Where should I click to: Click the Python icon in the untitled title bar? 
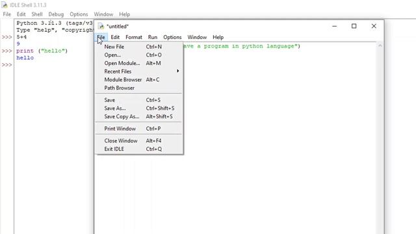(x=101, y=26)
